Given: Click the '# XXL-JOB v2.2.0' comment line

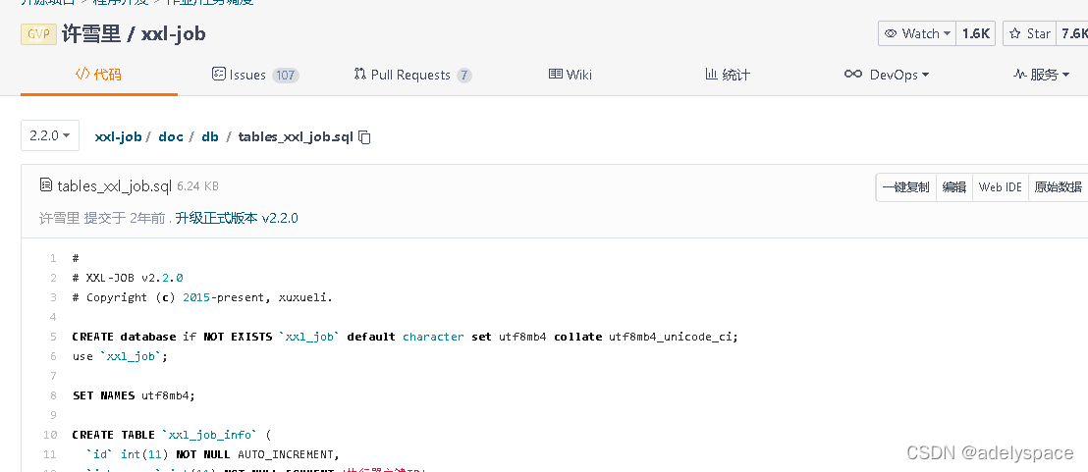Looking at the screenshot, I should (x=128, y=278).
